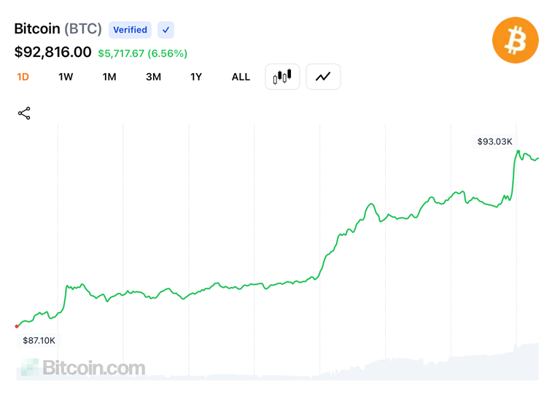Click the current price $92,816.00
This screenshot has width=560, height=395.
point(53,53)
